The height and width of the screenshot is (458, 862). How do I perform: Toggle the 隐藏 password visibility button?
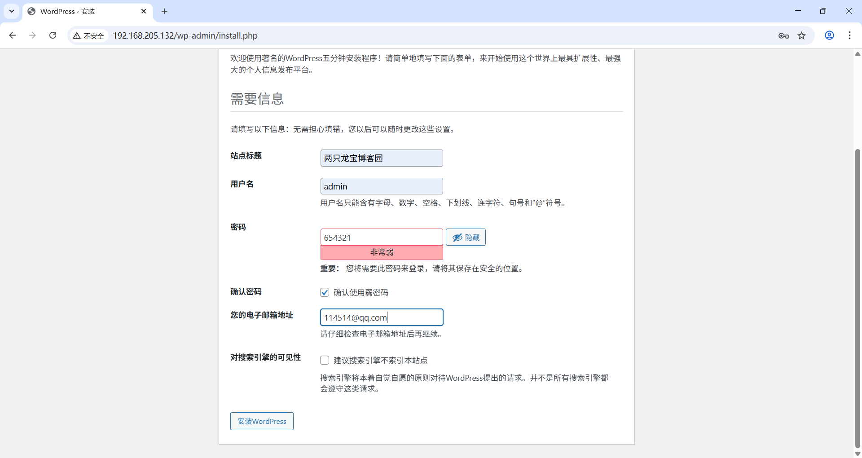[x=466, y=238]
